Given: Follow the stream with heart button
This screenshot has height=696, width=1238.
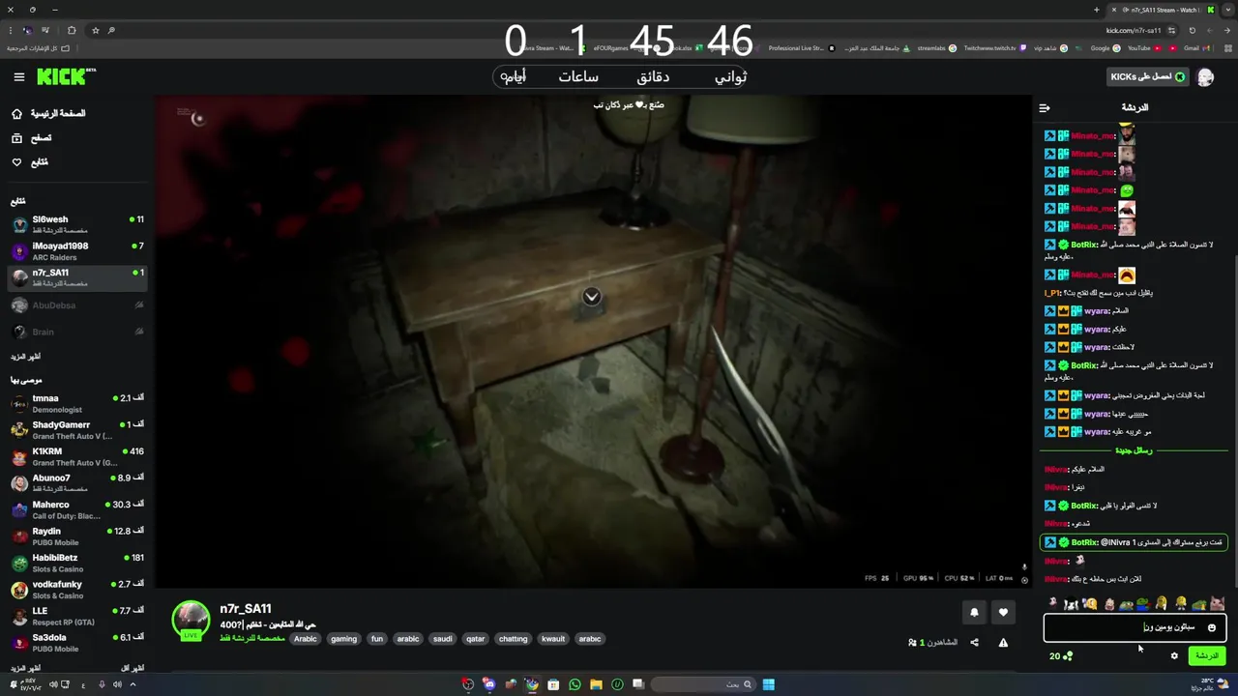Looking at the screenshot, I should [x=1003, y=612].
